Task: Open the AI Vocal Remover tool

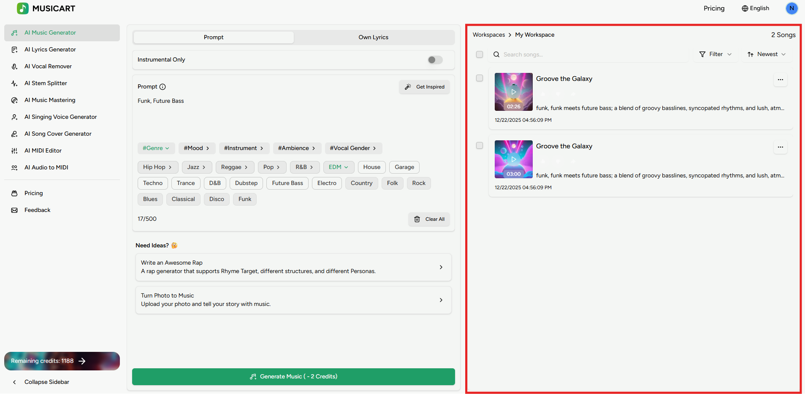Action: 48,66
